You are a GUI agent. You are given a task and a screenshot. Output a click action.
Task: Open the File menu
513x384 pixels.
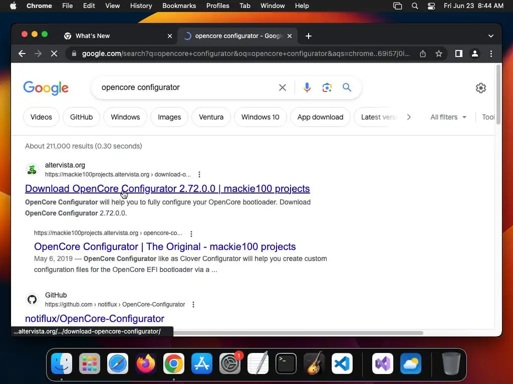68,6
